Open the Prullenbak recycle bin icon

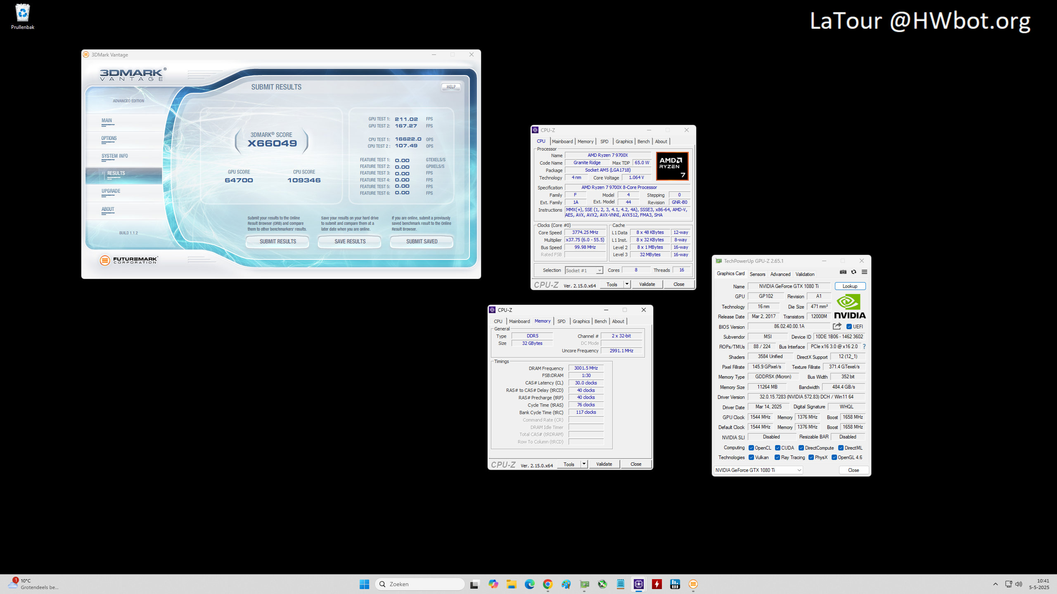(x=22, y=16)
